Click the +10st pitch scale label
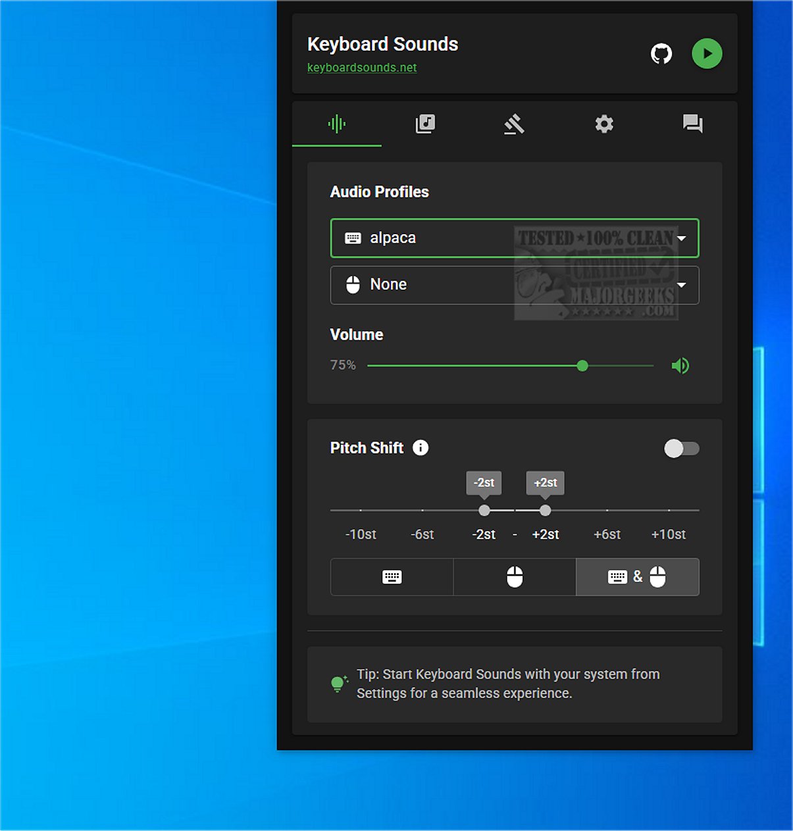 tap(668, 534)
